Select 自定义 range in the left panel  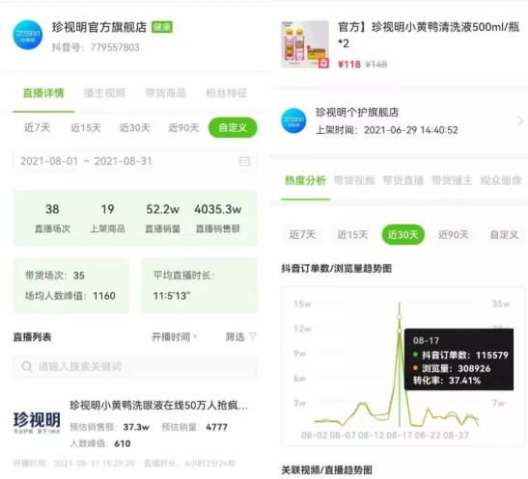(233, 128)
